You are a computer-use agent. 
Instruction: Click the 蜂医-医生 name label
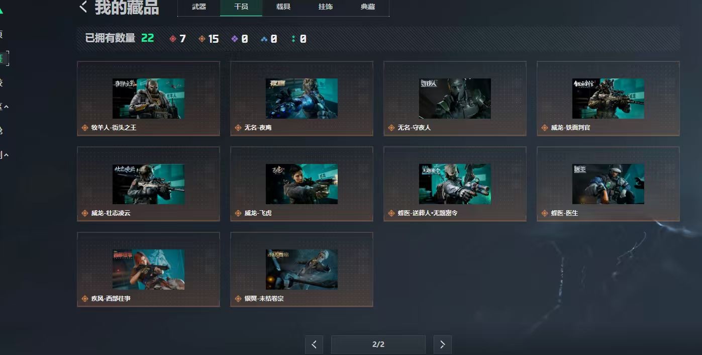click(564, 213)
